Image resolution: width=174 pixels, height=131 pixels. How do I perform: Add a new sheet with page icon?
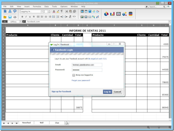[67, 123]
